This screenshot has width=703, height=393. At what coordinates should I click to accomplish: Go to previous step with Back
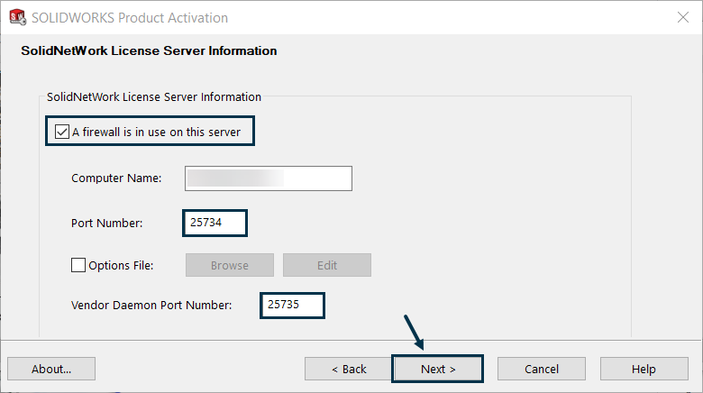click(x=349, y=369)
